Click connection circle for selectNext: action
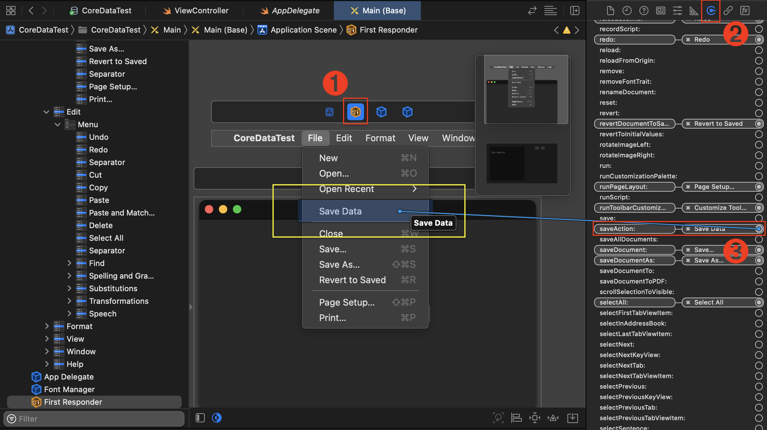The image size is (767, 430). pos(759,344)
